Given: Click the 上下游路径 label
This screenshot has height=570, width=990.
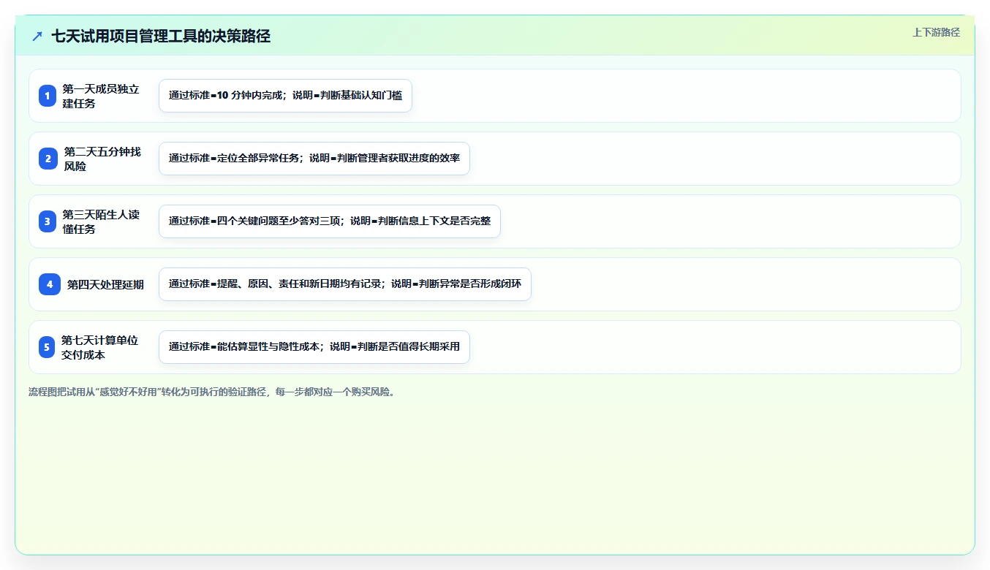Looking at the screenshot, I should point(936,32).
